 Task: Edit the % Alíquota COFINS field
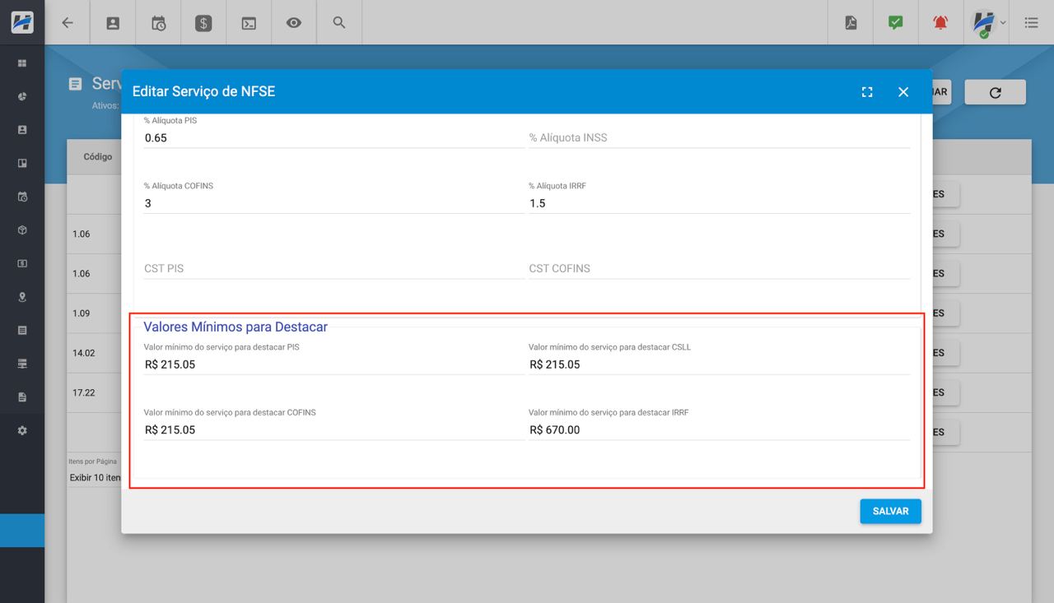tap(333, 203)
